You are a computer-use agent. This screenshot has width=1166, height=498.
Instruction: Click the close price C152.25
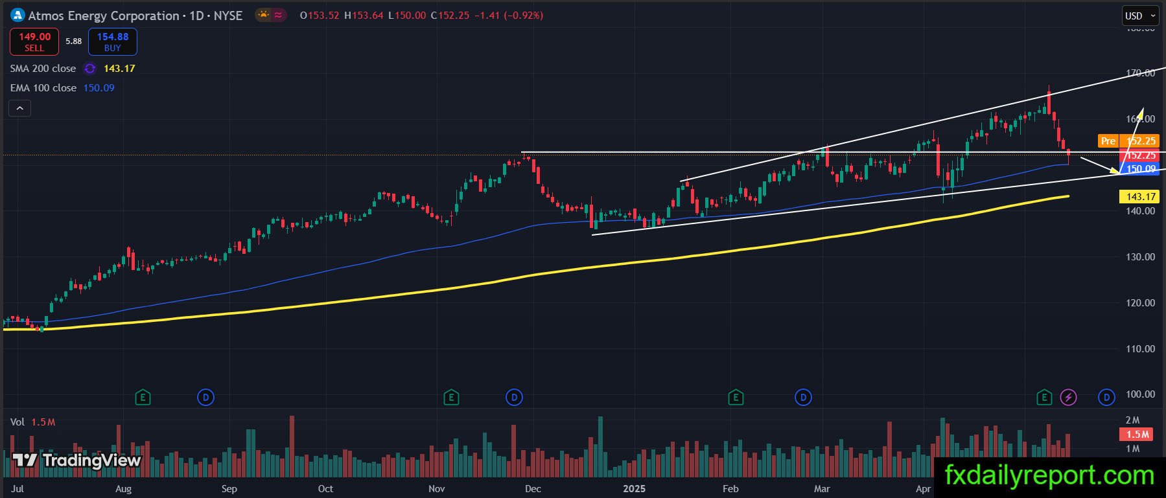click(x=450, y=16)
